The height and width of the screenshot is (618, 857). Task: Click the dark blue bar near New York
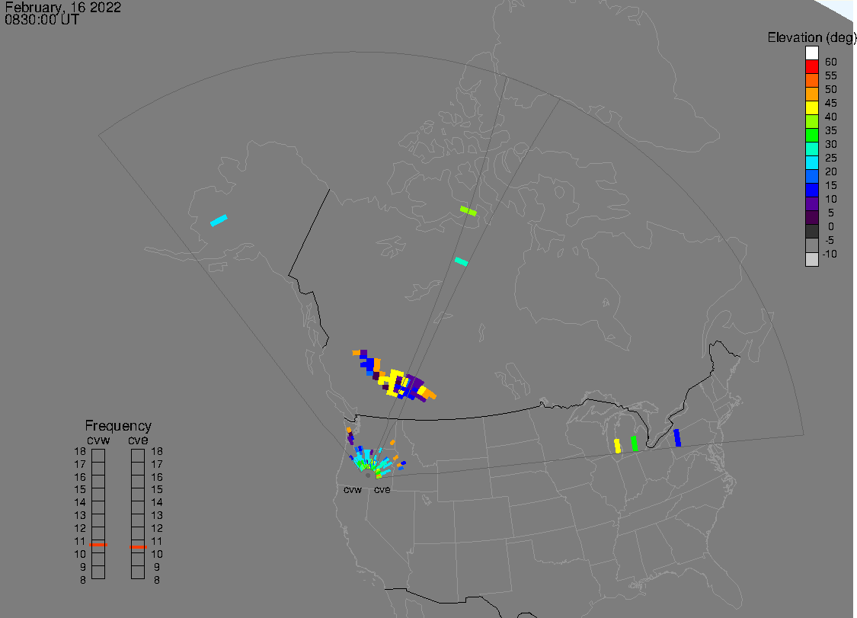tap(676, 438)
